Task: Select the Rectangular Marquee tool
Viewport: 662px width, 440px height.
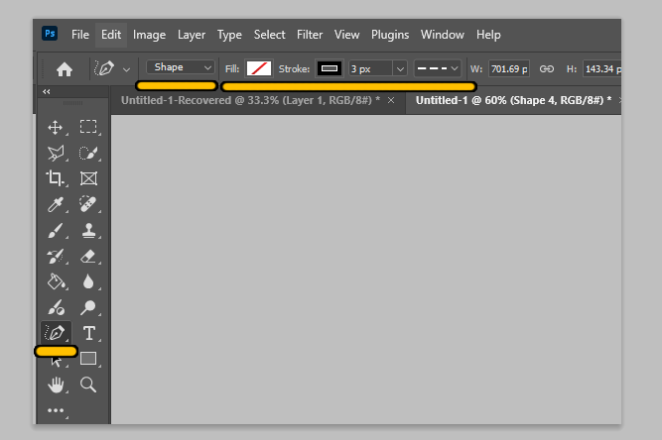Action: coord(88,127)
